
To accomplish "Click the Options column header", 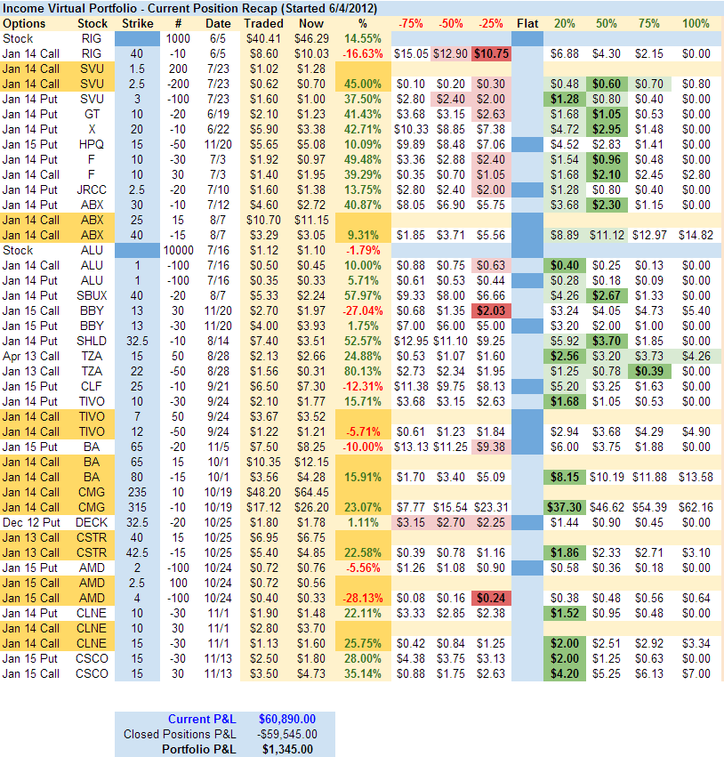I will [x=25, y=22].
